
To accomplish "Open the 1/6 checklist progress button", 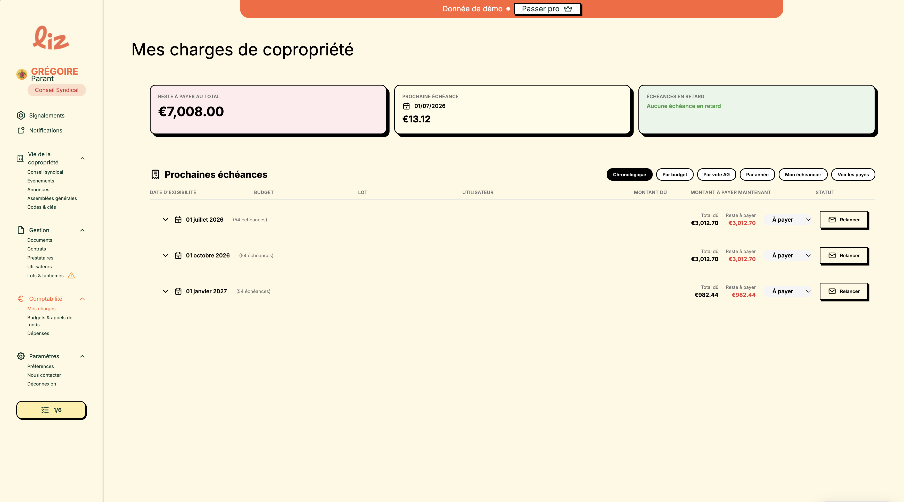I will tap(51, 410).
